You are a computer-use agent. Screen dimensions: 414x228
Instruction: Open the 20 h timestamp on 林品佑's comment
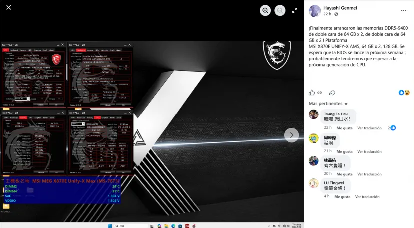(328, 174)
